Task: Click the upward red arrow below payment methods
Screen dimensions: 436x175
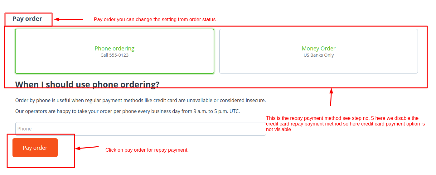Action: 331,97
